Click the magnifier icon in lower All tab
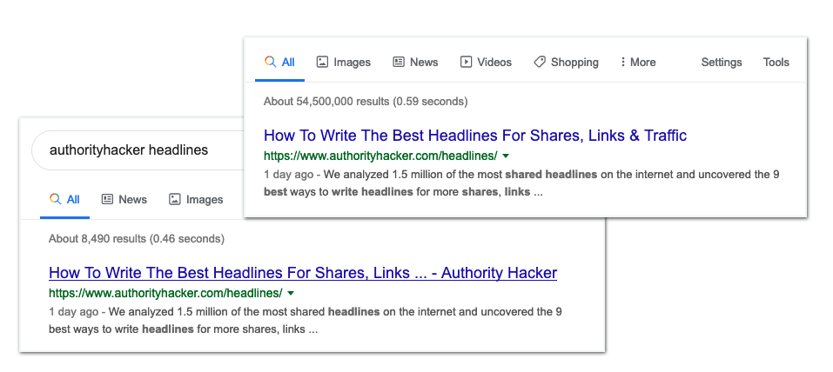This screenshot has height=372, width=833. tap(55, 199)
